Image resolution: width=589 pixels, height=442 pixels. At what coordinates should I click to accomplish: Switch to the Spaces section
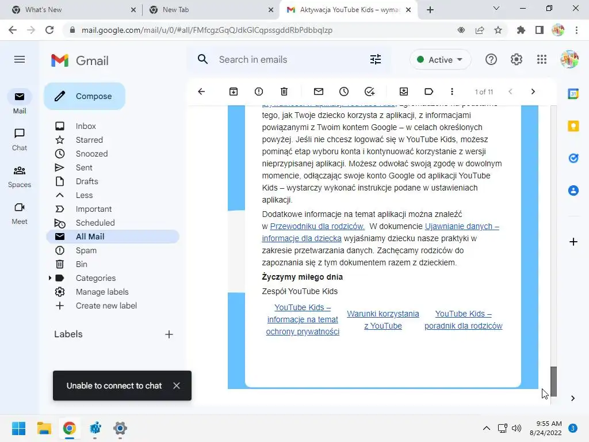click(20, 177)
